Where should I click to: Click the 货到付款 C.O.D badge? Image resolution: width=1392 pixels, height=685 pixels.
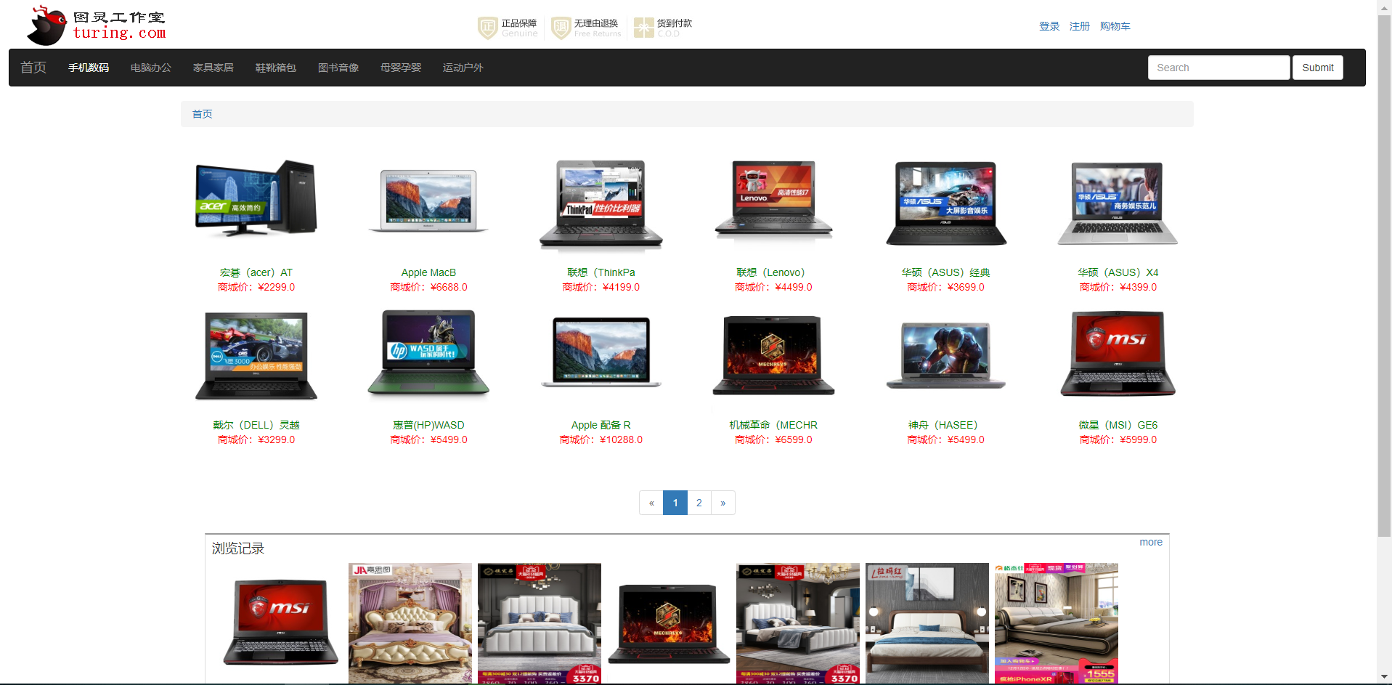tap(663, 28)
